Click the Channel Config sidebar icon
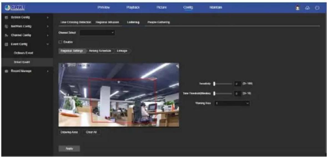The height and width of the screenshot is (157, 327). [6, 35]
